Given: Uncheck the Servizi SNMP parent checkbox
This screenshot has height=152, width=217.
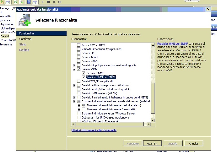Looking at the screenshot, I should (79, 69).
